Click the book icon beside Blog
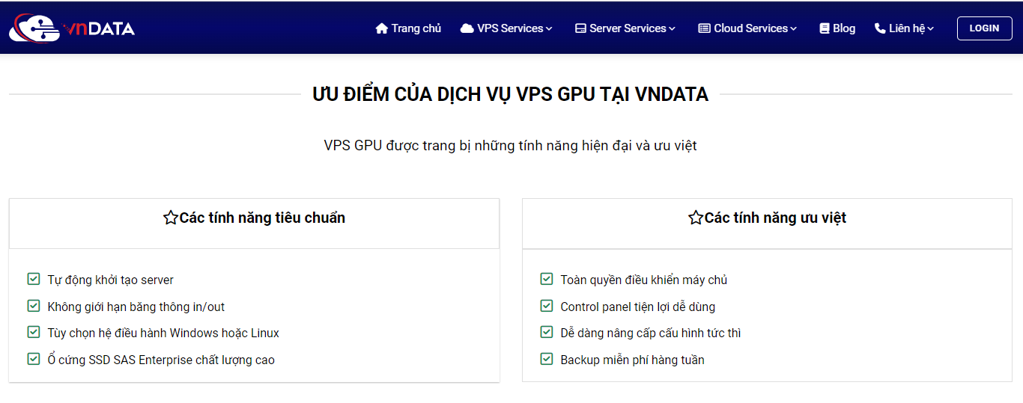The height and width of the screenshot is (403, 1023). click(x=825, y=28)
